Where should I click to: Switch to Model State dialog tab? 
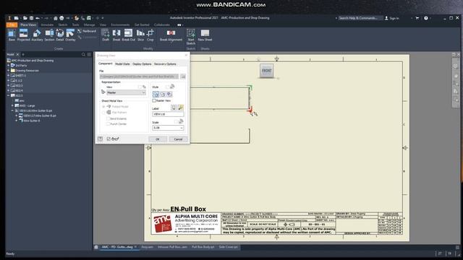[122, 64]
